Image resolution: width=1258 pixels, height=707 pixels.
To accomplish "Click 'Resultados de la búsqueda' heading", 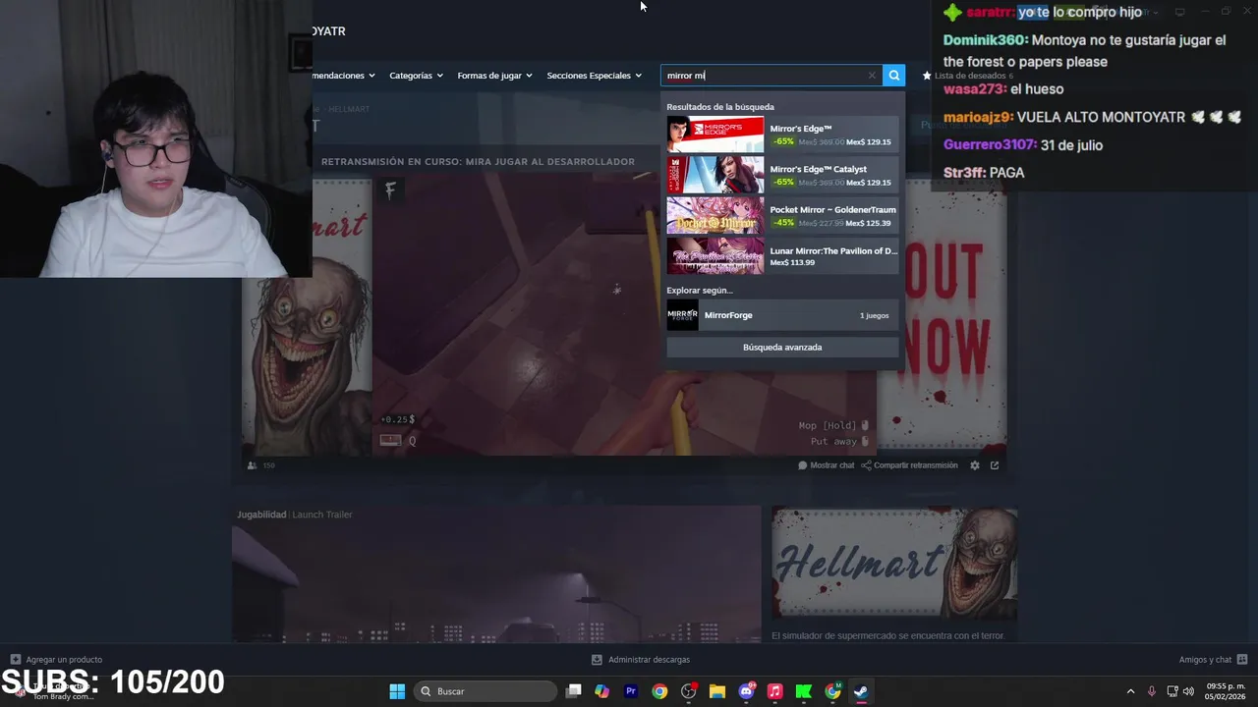I will (720, 107).
